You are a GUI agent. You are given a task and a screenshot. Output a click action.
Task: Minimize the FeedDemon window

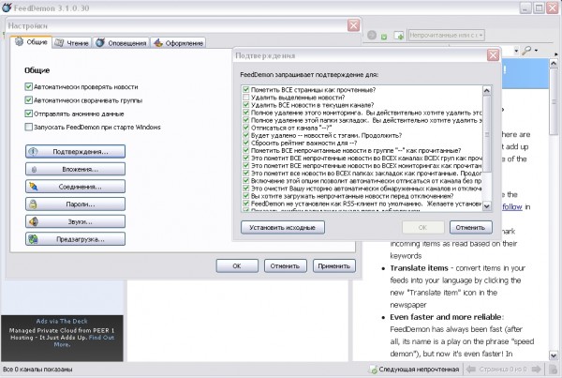pos(525,8)
